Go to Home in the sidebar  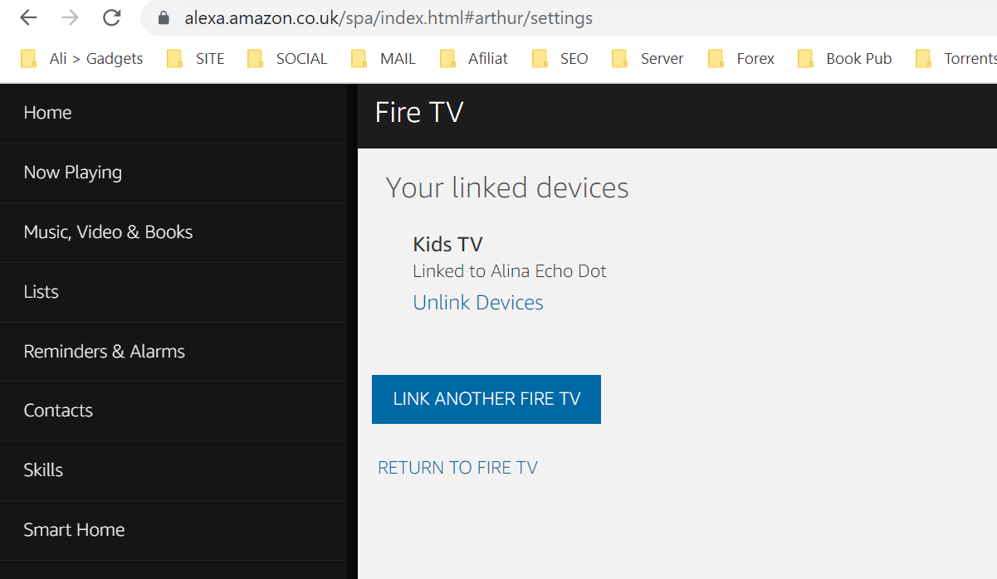point(47,113)
